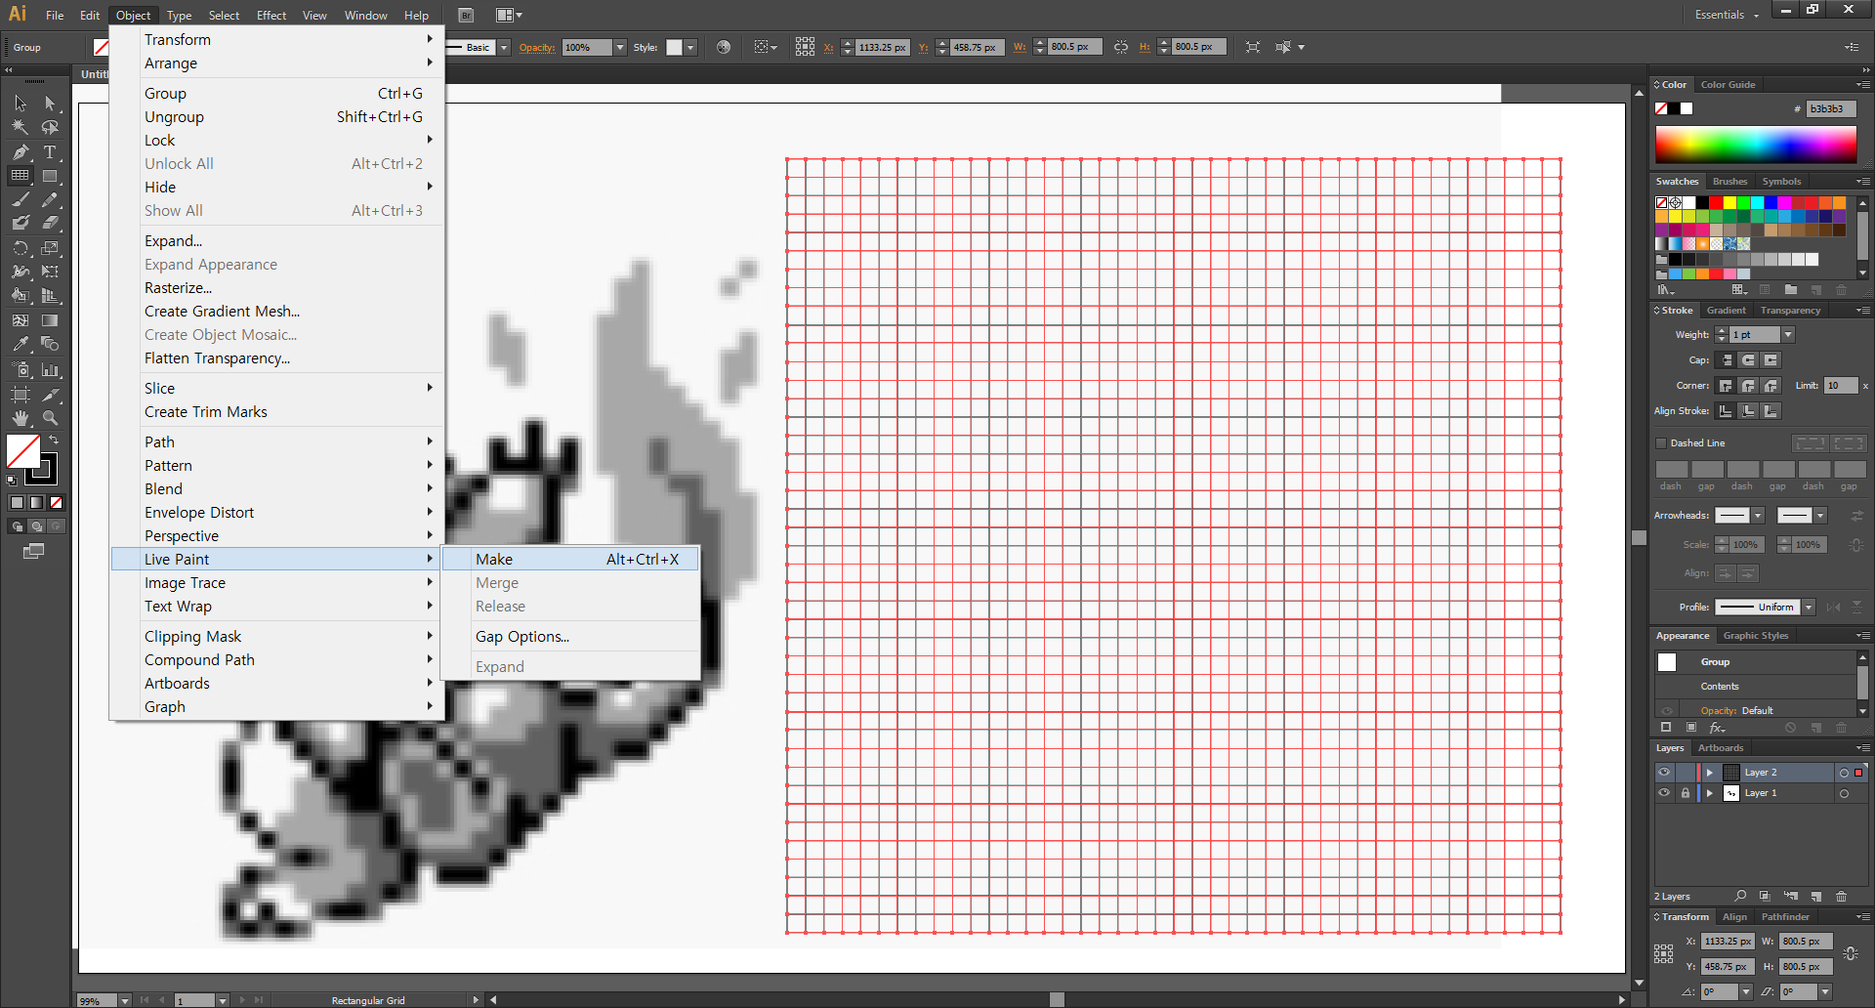Viewport: 1875px width, 1008px height.
Task: Click the Fill swatch in toolbox
Action: 23,451
